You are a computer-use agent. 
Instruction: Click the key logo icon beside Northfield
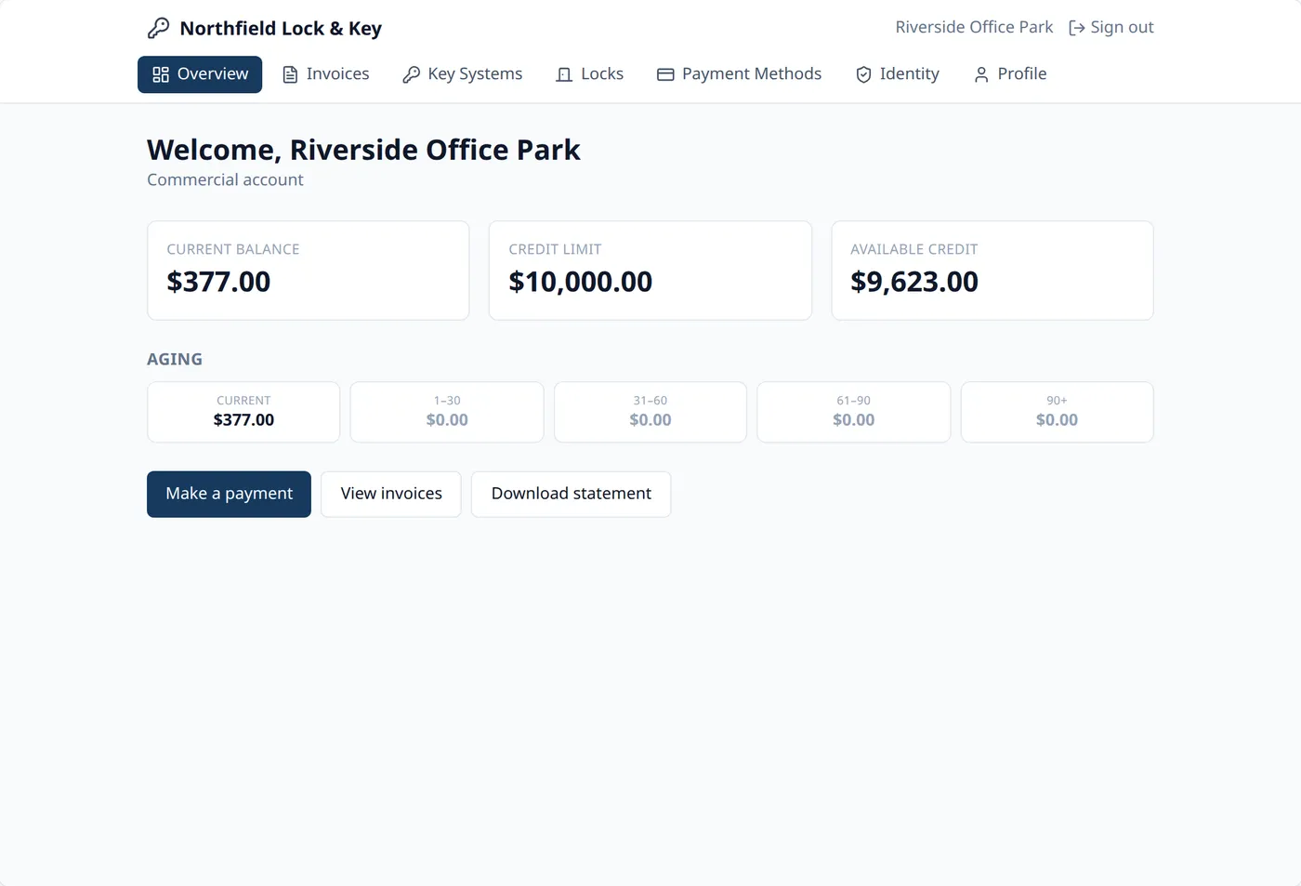coord(159,29)
